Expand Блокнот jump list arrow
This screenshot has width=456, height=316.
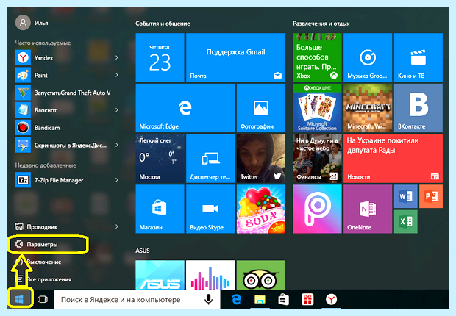click(117, 110)
